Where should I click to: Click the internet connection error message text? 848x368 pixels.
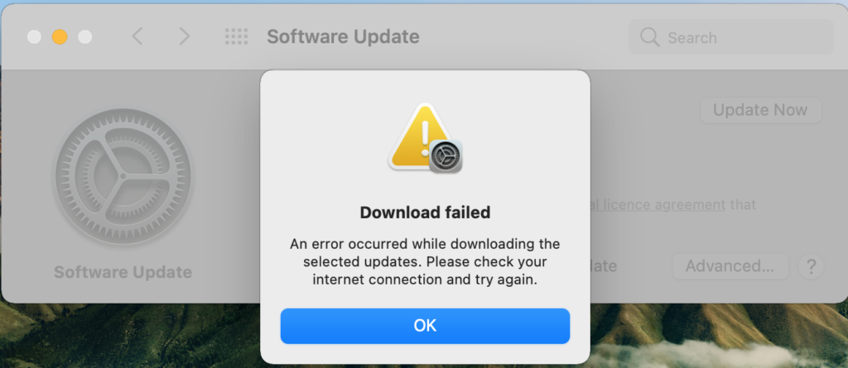(x=425, y=262)
